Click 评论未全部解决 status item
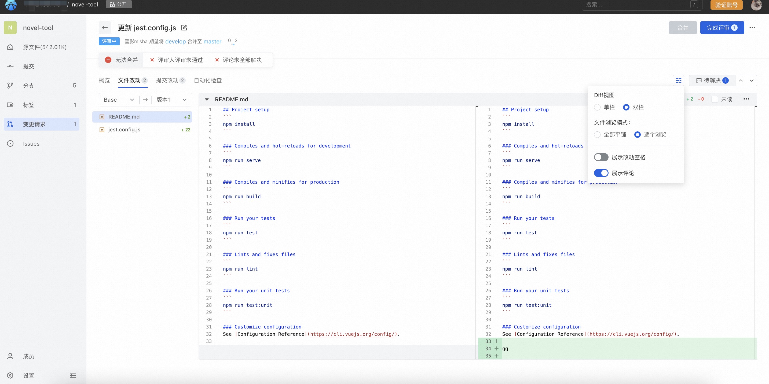This screenshot has height=384, width=769. pos(238,60)
